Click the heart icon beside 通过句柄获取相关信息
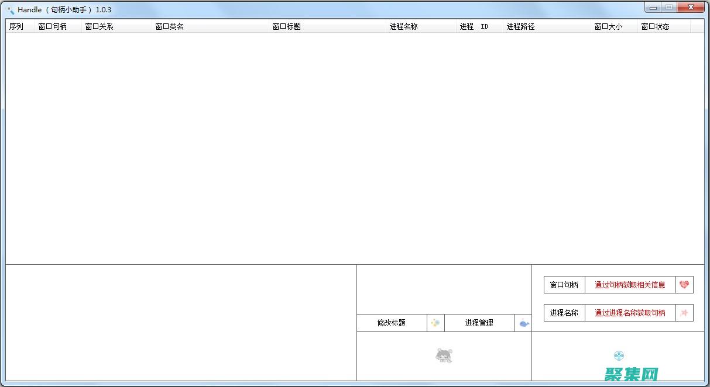The image size is (710, 387). tap(685, 285)
